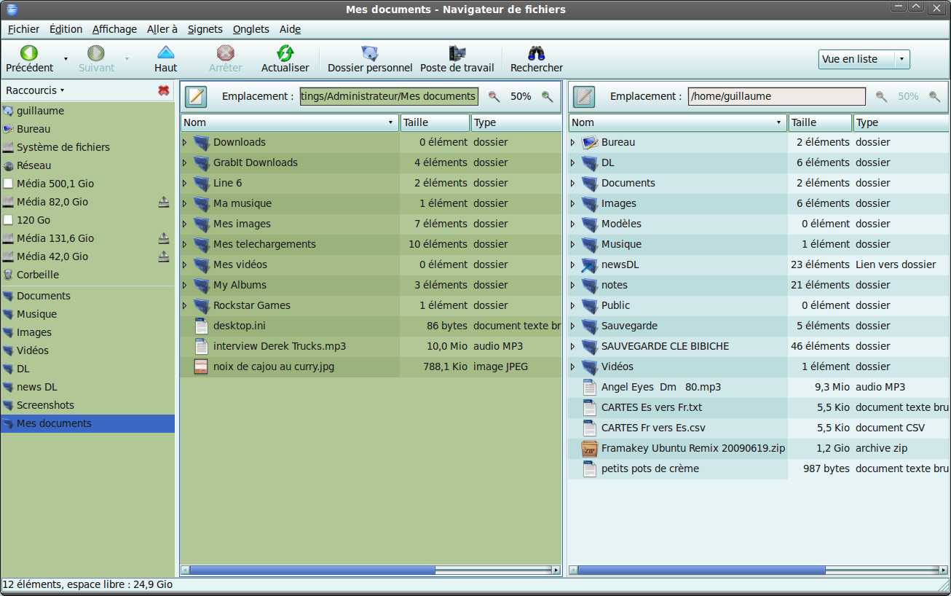The width and height of the screenshot is (951, 596).
Task: Sort left pane by Taille column
Action: [435, 122]
